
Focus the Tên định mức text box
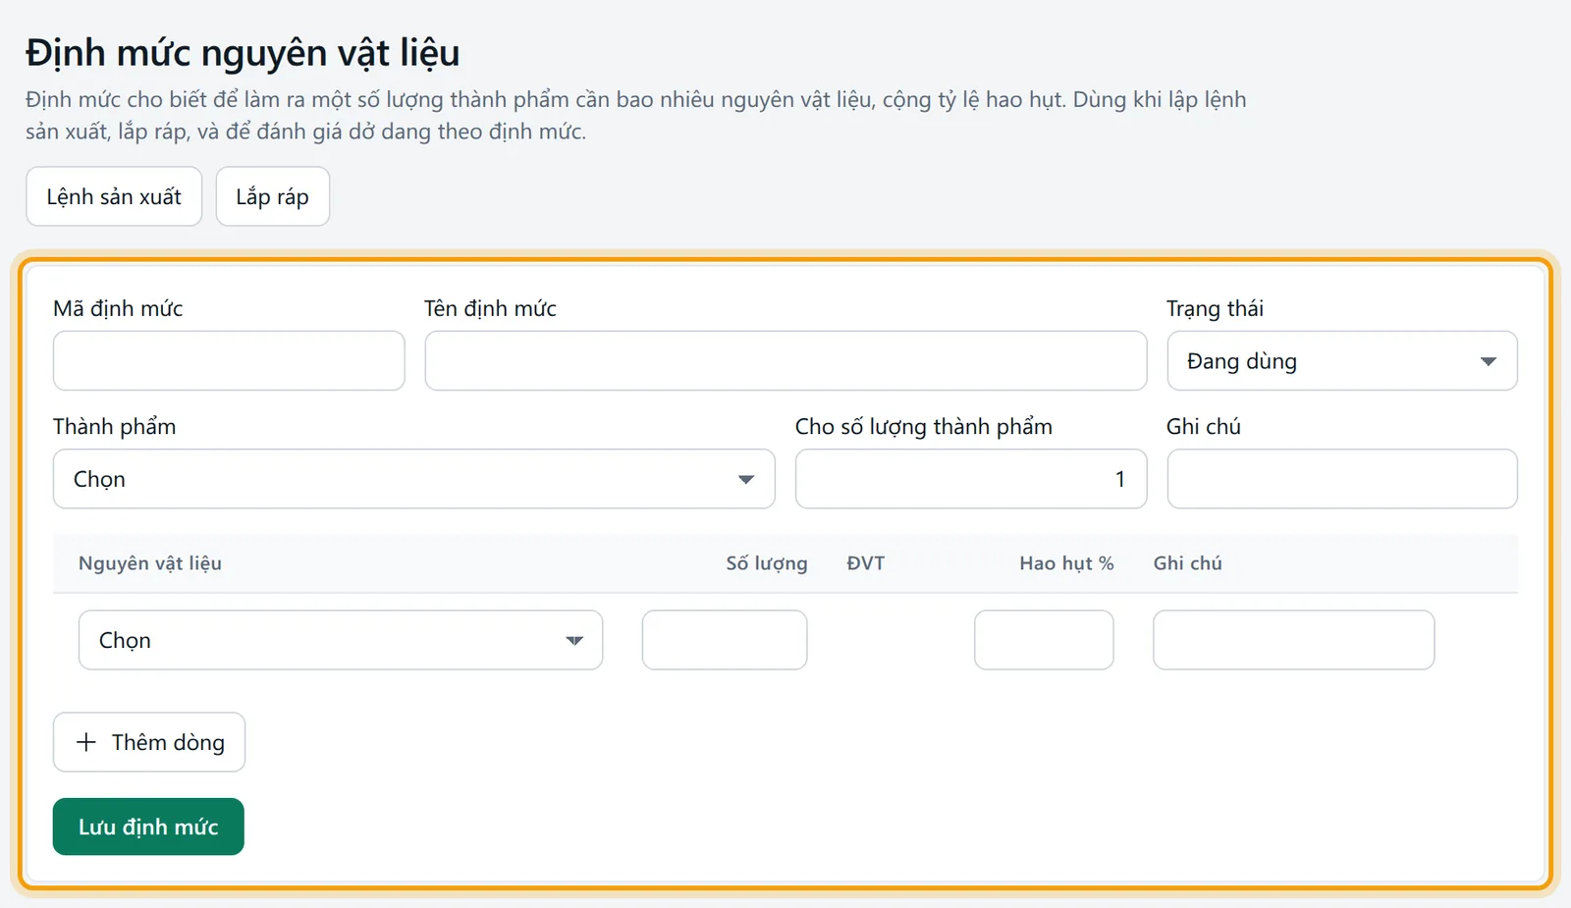click(785, 360)
